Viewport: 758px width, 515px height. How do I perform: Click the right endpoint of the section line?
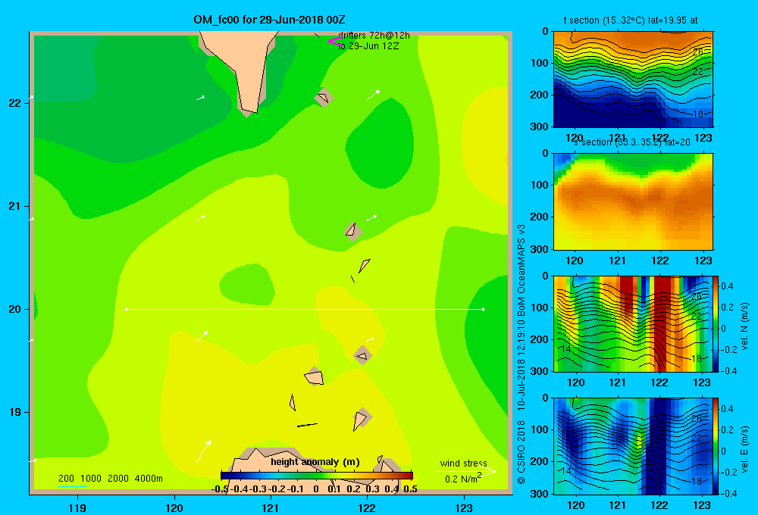pos(484,309)
